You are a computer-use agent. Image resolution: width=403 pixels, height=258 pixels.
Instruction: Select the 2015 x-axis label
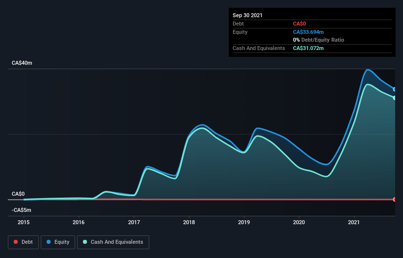pyautogui.click(x=24, y=222)
